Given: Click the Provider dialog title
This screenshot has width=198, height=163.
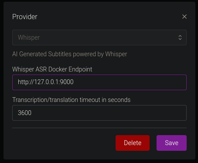Looking at the screenshot, I should click(x=25, y=17).
